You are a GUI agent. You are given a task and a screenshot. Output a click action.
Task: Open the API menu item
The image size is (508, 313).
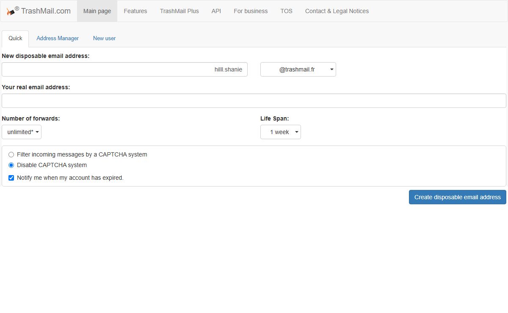pos(216,11)
